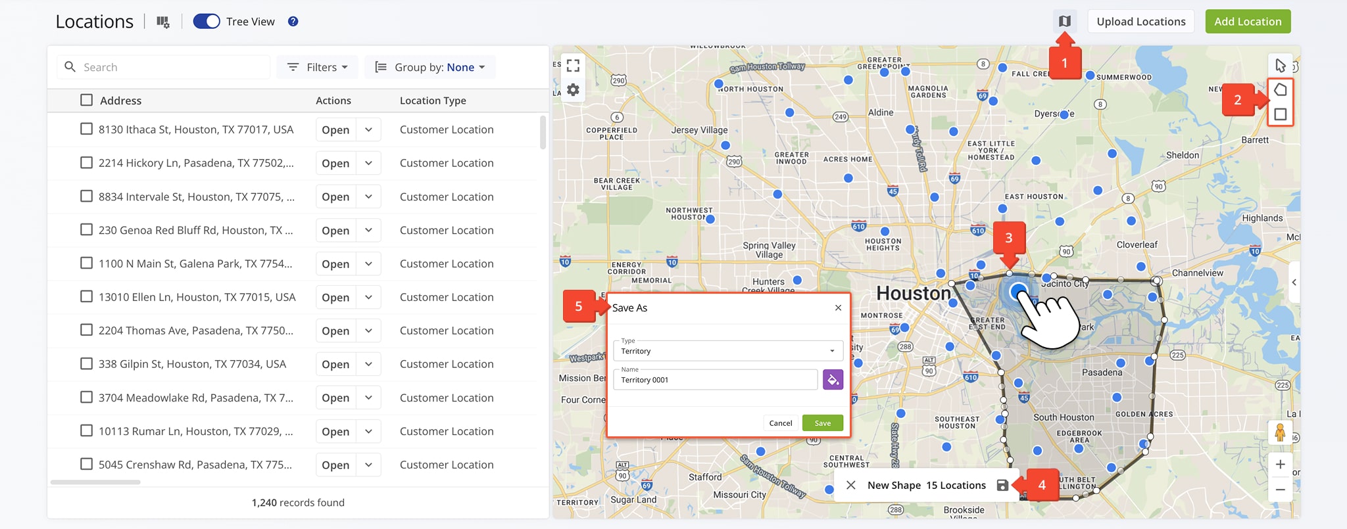This screenshot has width=1347, height=529.
Task: Edit the Territory 0001 name field
Action: pyautogui.click(x=716, y=380)
